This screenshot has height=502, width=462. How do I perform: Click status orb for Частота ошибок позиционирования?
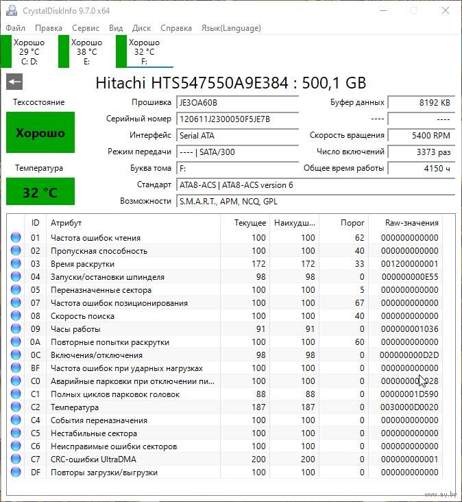pyautogui.click(x=16, y=302)
